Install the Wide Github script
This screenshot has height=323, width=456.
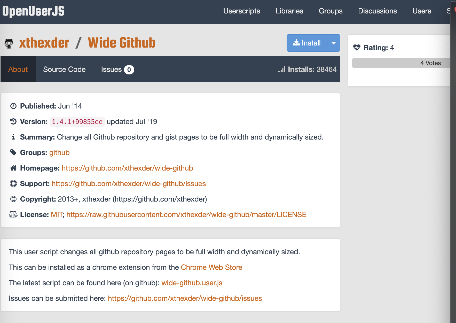tap(307, 43)
